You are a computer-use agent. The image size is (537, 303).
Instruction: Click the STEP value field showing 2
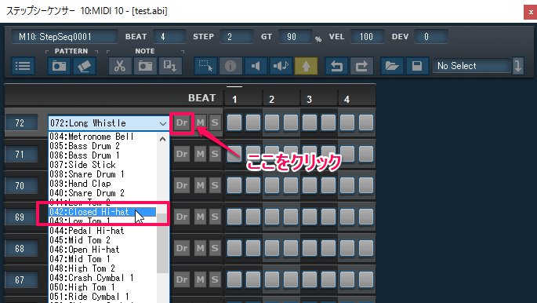tap(236, 37)
